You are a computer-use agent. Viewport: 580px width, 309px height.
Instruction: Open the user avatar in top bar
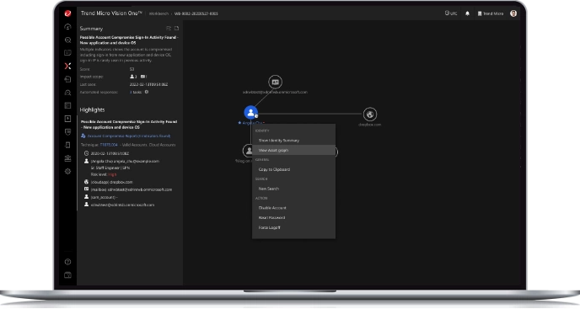click(x=513, y=13)
